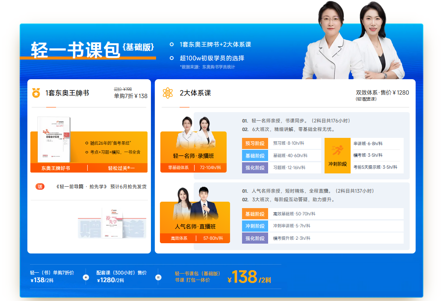Click the equals icon before the bundle price
The image size is (443, 301).
[x=158, y=277]
